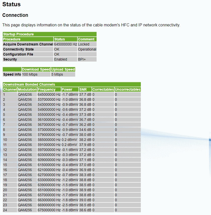Click the Connection section heading
Image resolution: width=211 pixels, height=215 pixels.
tap(15, 15)
